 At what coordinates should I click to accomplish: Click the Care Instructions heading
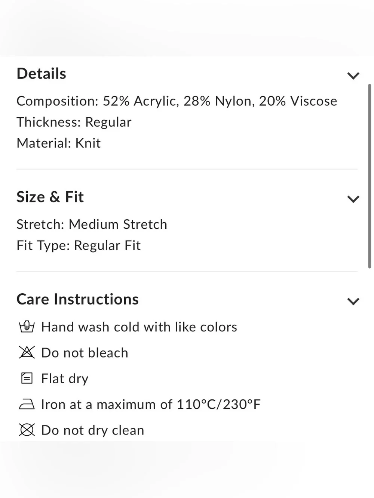pyautogui.click(x=77, y=299)
